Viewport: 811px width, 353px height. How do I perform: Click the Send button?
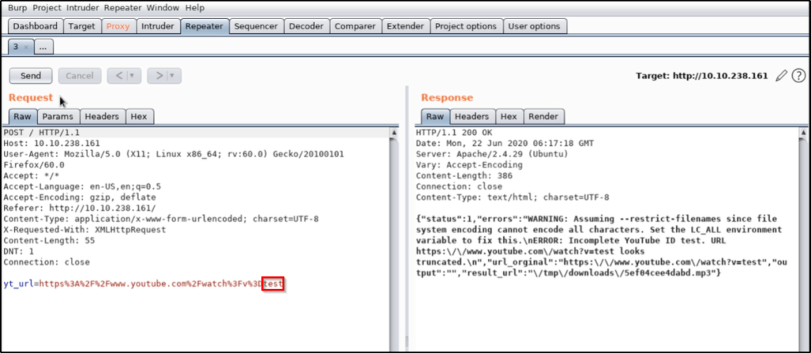(x=31, y=76)
